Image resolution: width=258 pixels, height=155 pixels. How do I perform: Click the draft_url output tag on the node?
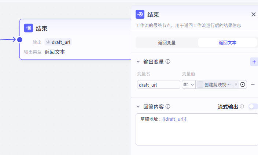[58, 42]
